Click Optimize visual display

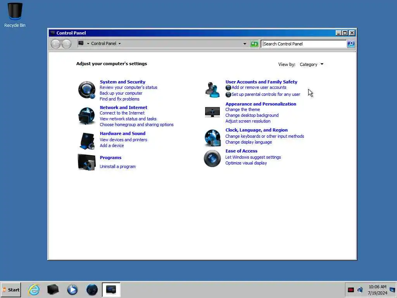[x=246, y=163]
